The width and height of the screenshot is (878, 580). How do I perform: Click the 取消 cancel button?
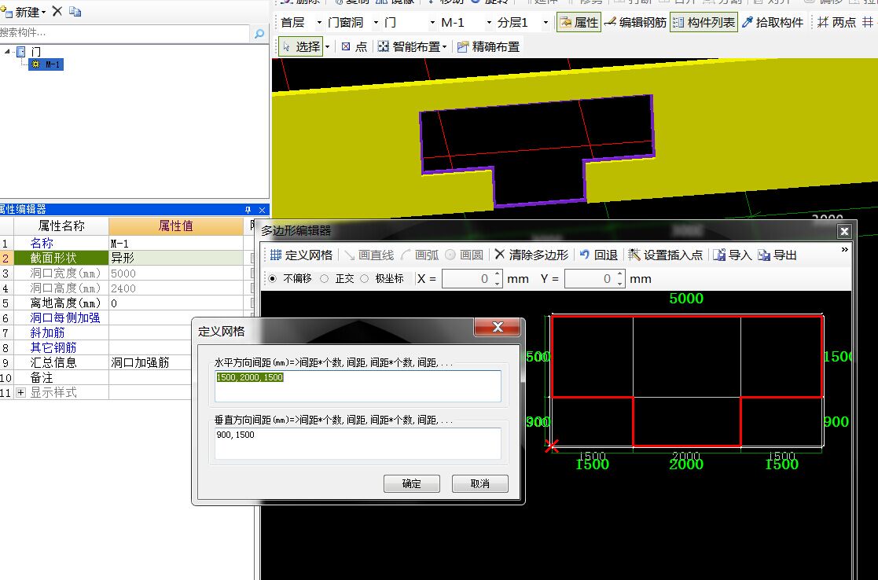(x=480, y=483)
